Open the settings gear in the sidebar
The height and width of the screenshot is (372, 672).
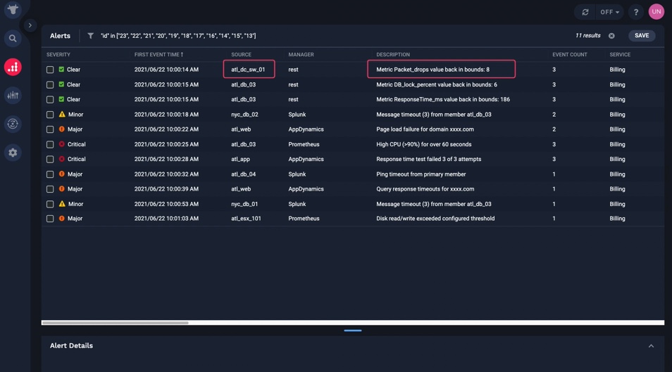pos(13,153)
